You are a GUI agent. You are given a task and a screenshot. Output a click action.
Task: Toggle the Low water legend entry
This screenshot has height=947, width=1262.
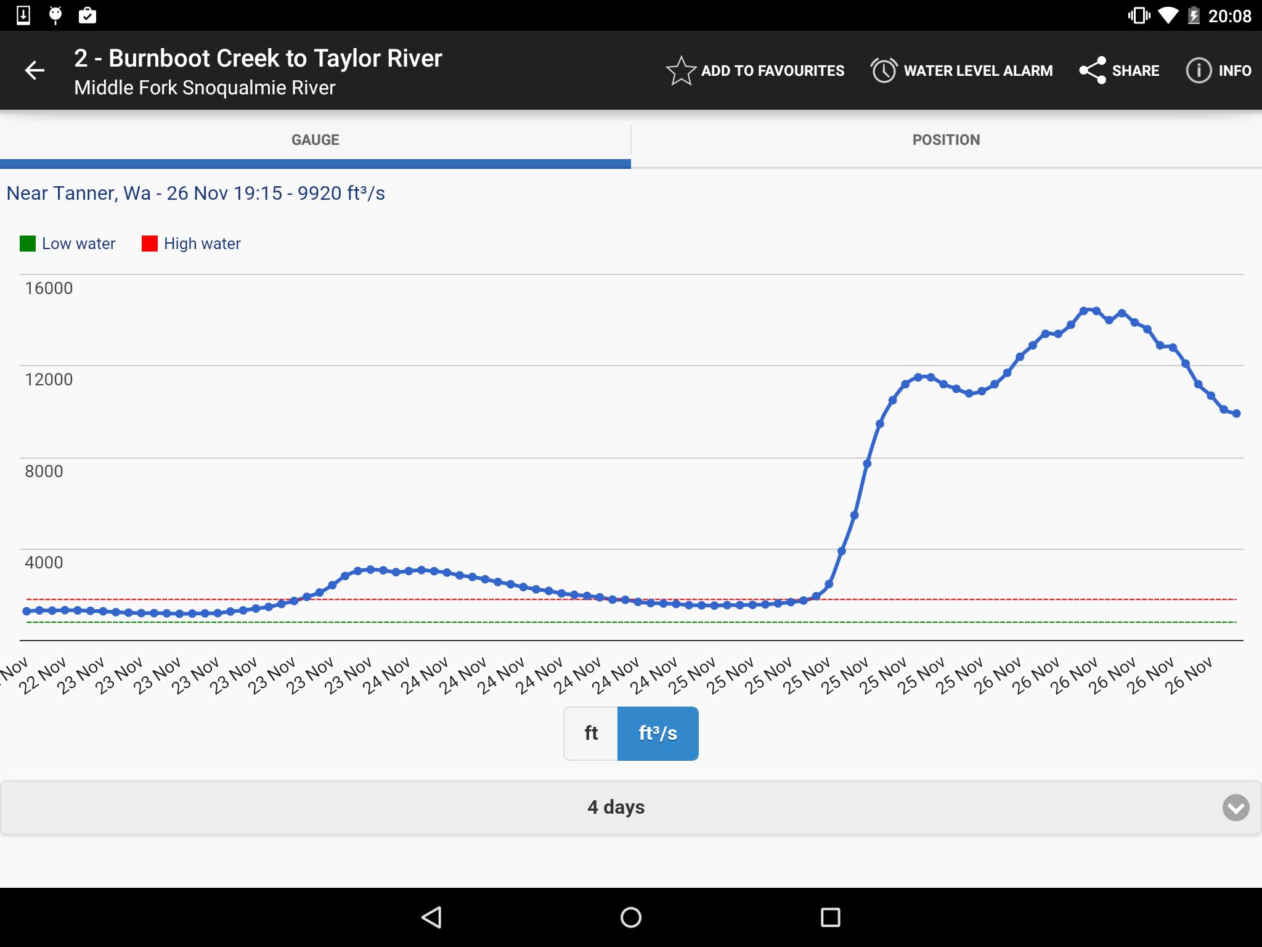(x=68, y=244)
